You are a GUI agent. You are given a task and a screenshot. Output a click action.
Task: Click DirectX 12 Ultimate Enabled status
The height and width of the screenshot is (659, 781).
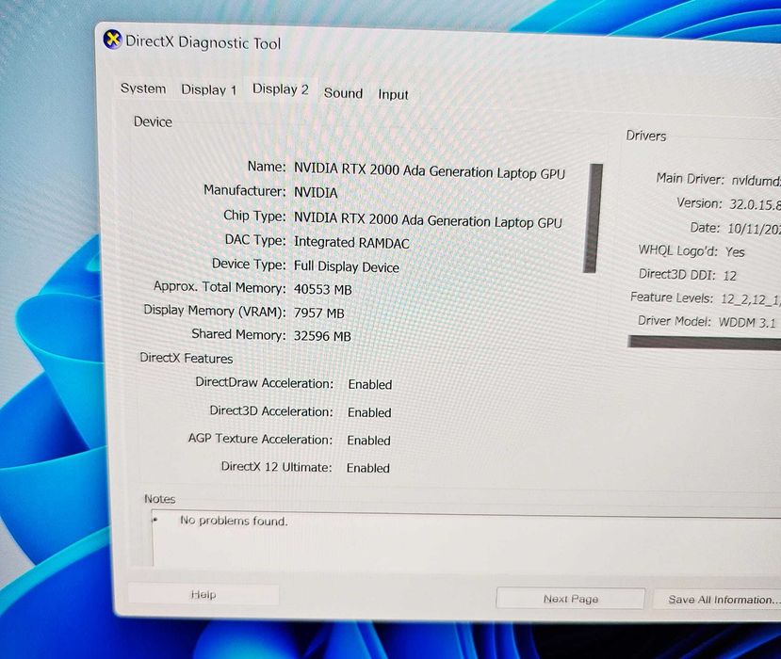368,468
